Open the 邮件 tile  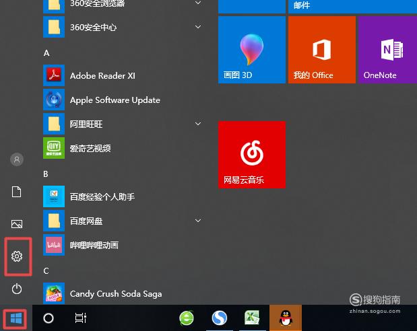pos(352,7)
